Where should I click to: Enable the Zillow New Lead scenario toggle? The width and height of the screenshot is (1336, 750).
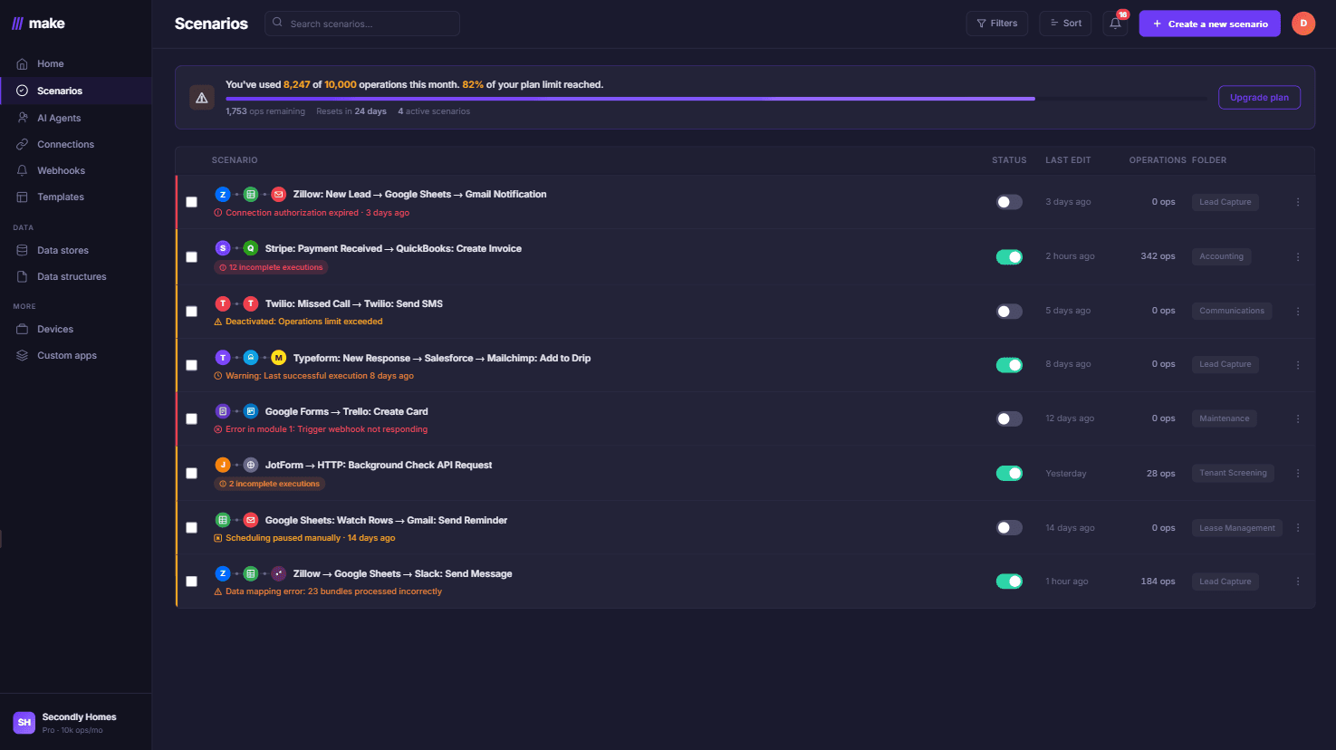tap(1009, 201)
